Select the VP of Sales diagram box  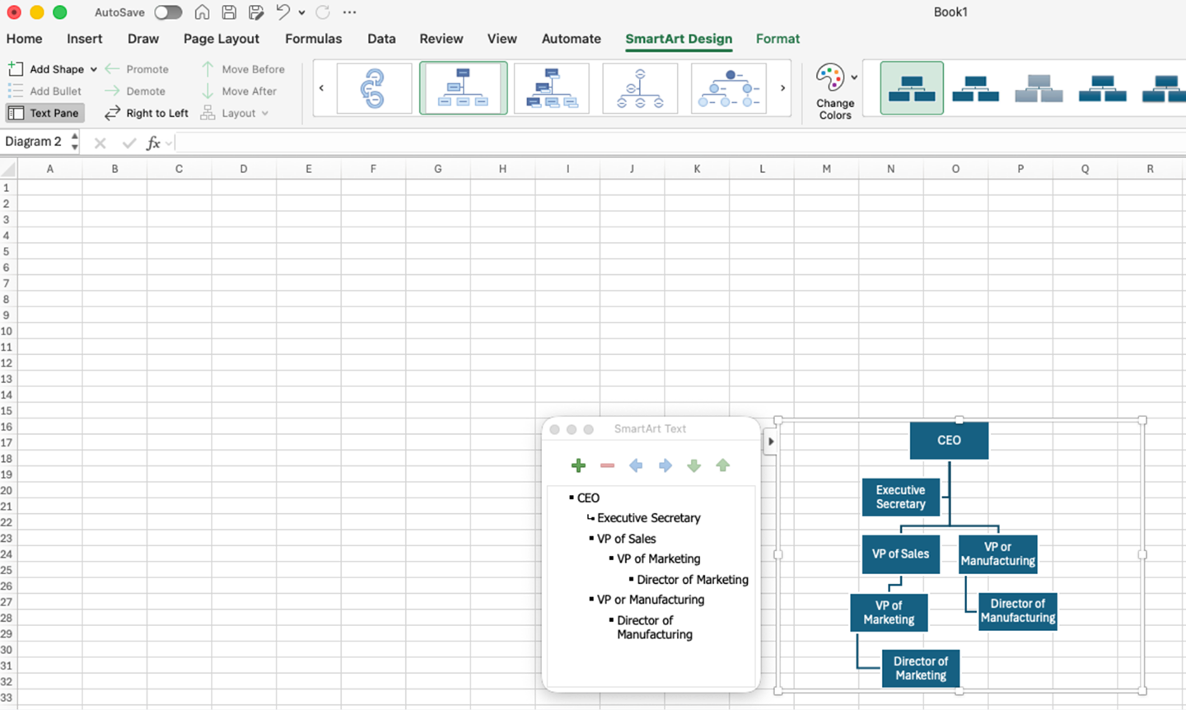point(900,554)
